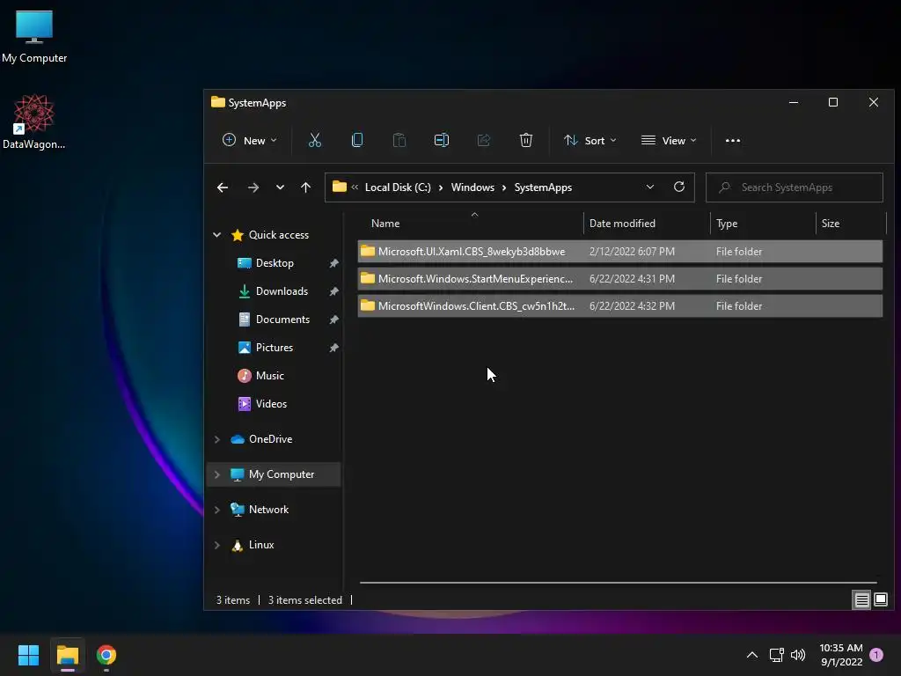The image size is (901, 676).
Task: Click the Cut scissors icon
Action: click(x=314, y=140)
